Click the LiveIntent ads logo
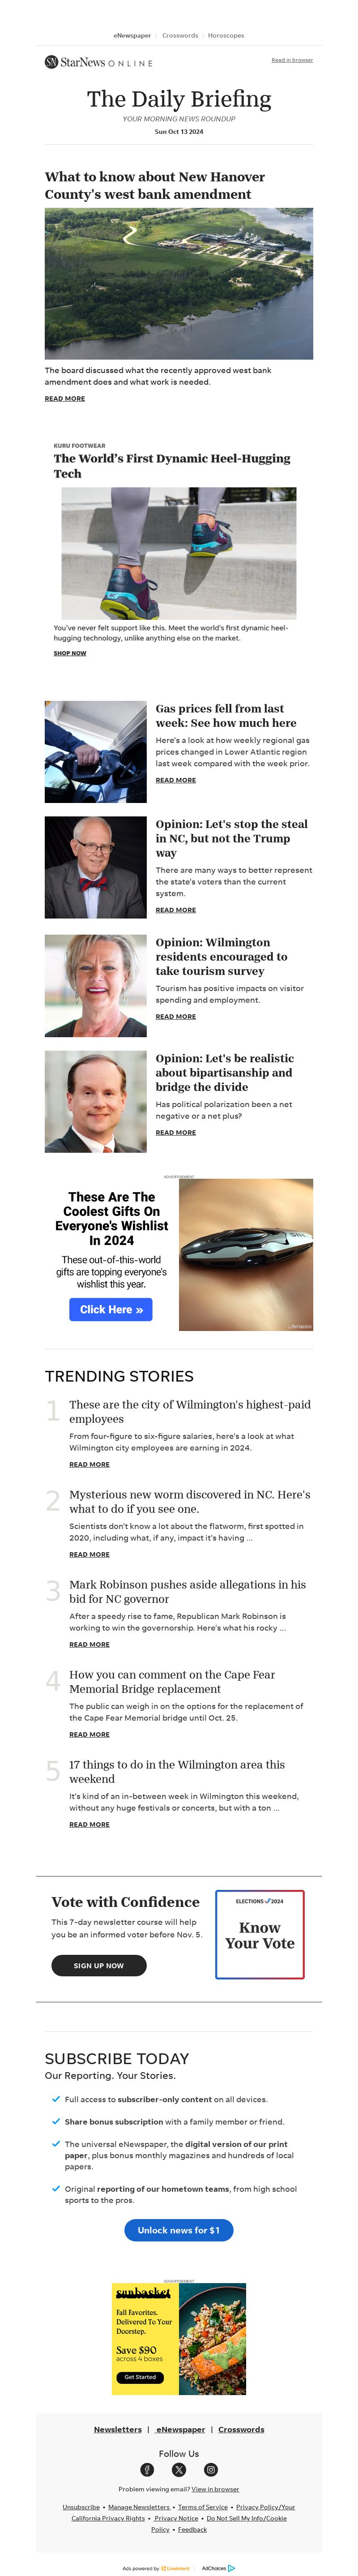This screenshot has height=2576, width=358. tap(175, 2567)
